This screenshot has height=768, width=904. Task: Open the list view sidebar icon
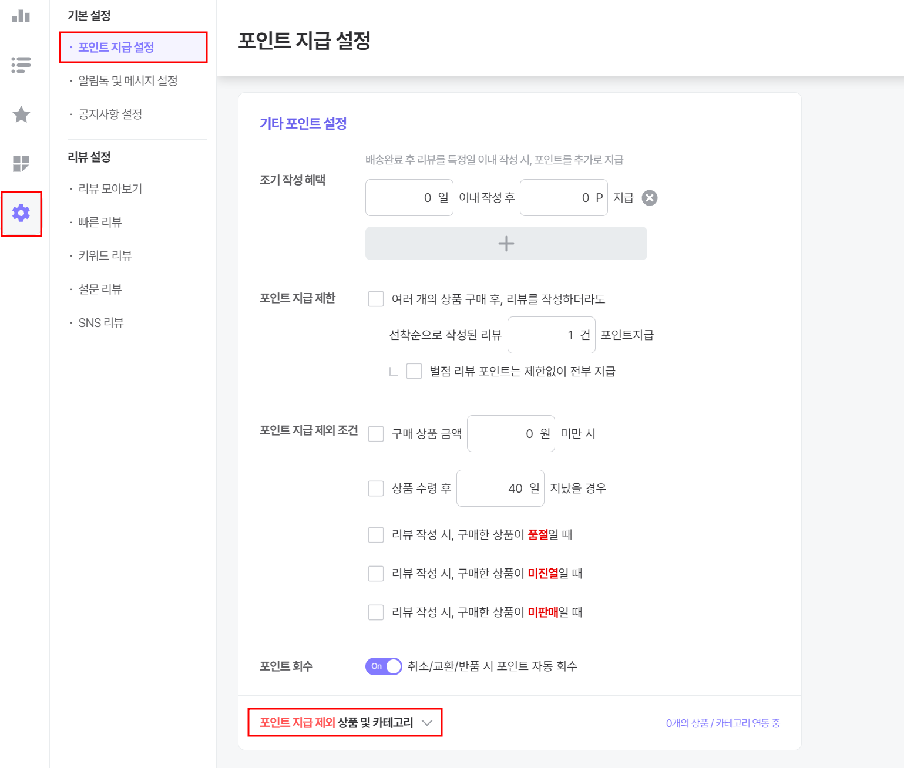pos(21,65)
